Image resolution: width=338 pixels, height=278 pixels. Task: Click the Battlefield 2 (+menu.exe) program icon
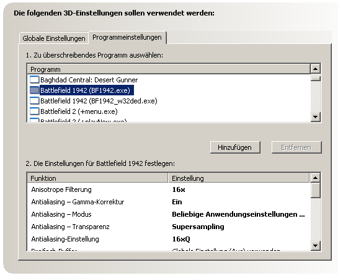pyautogui.click(x=34, y=111)
